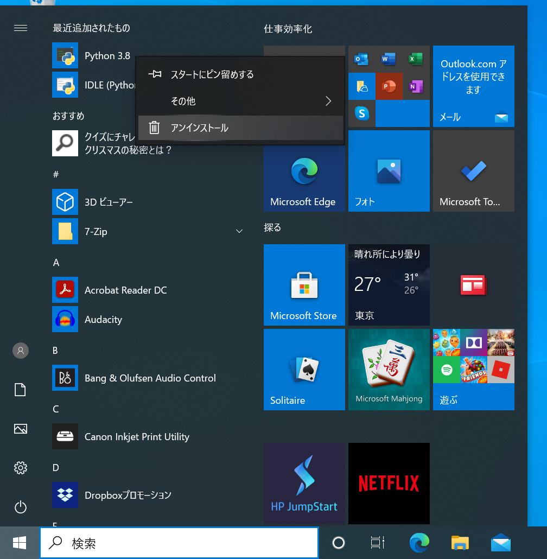Open Word icon in Office tile folder
Image resolution: width=547 pixels, height=559 pixels.
click(x=389, y=59)
